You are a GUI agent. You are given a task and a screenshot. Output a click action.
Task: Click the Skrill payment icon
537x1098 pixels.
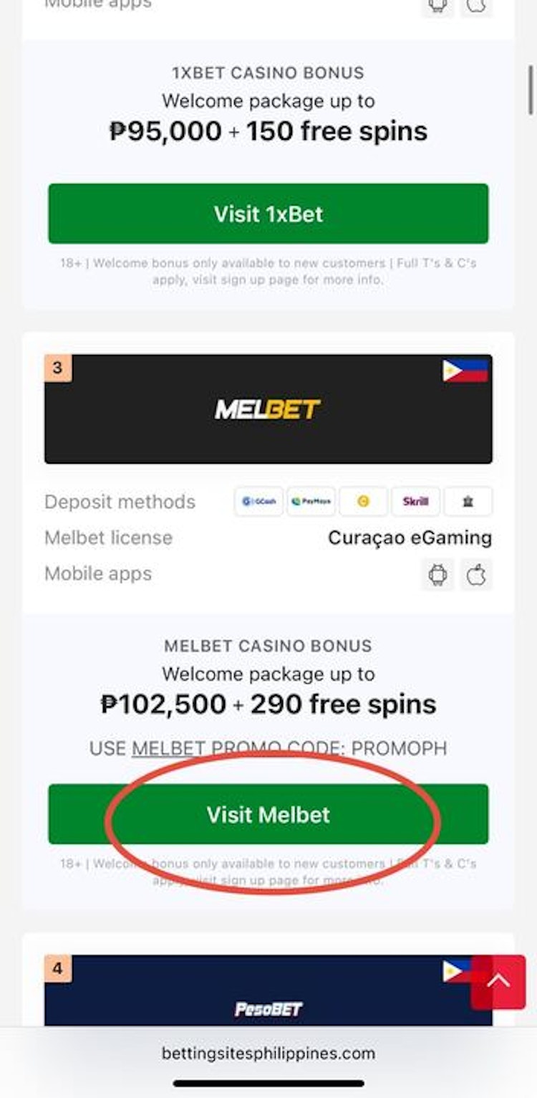tap(415, 501)
